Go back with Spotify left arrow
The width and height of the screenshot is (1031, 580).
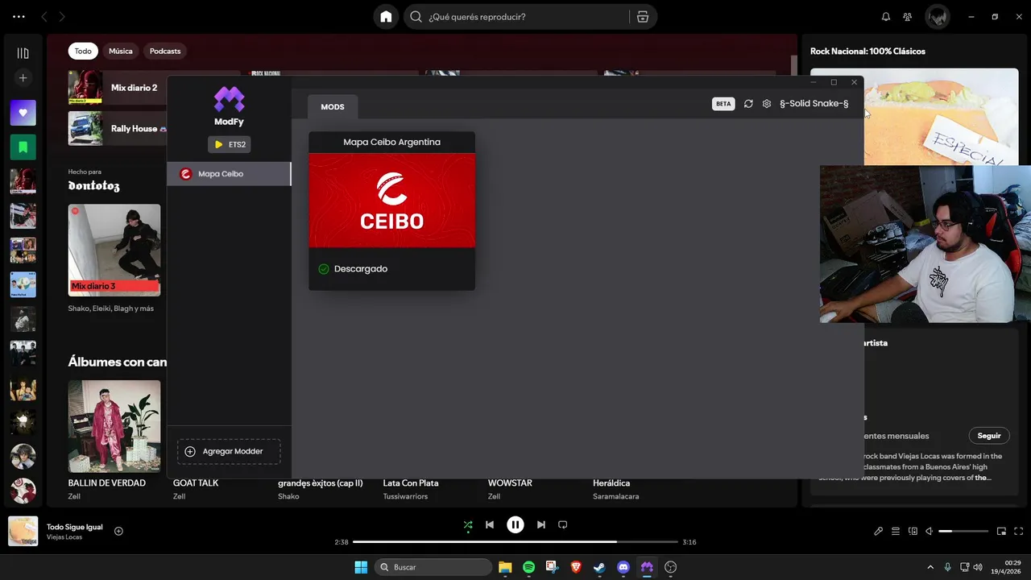pos(44,17)
